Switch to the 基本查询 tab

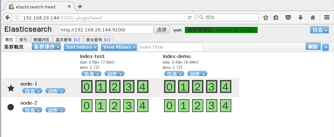point(68,40)
